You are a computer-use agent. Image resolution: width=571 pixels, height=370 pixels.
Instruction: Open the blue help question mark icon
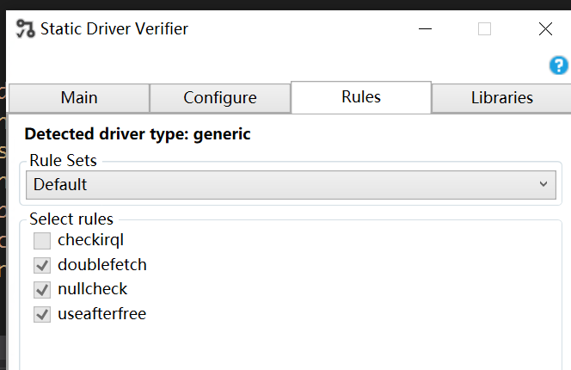[558, 65]
